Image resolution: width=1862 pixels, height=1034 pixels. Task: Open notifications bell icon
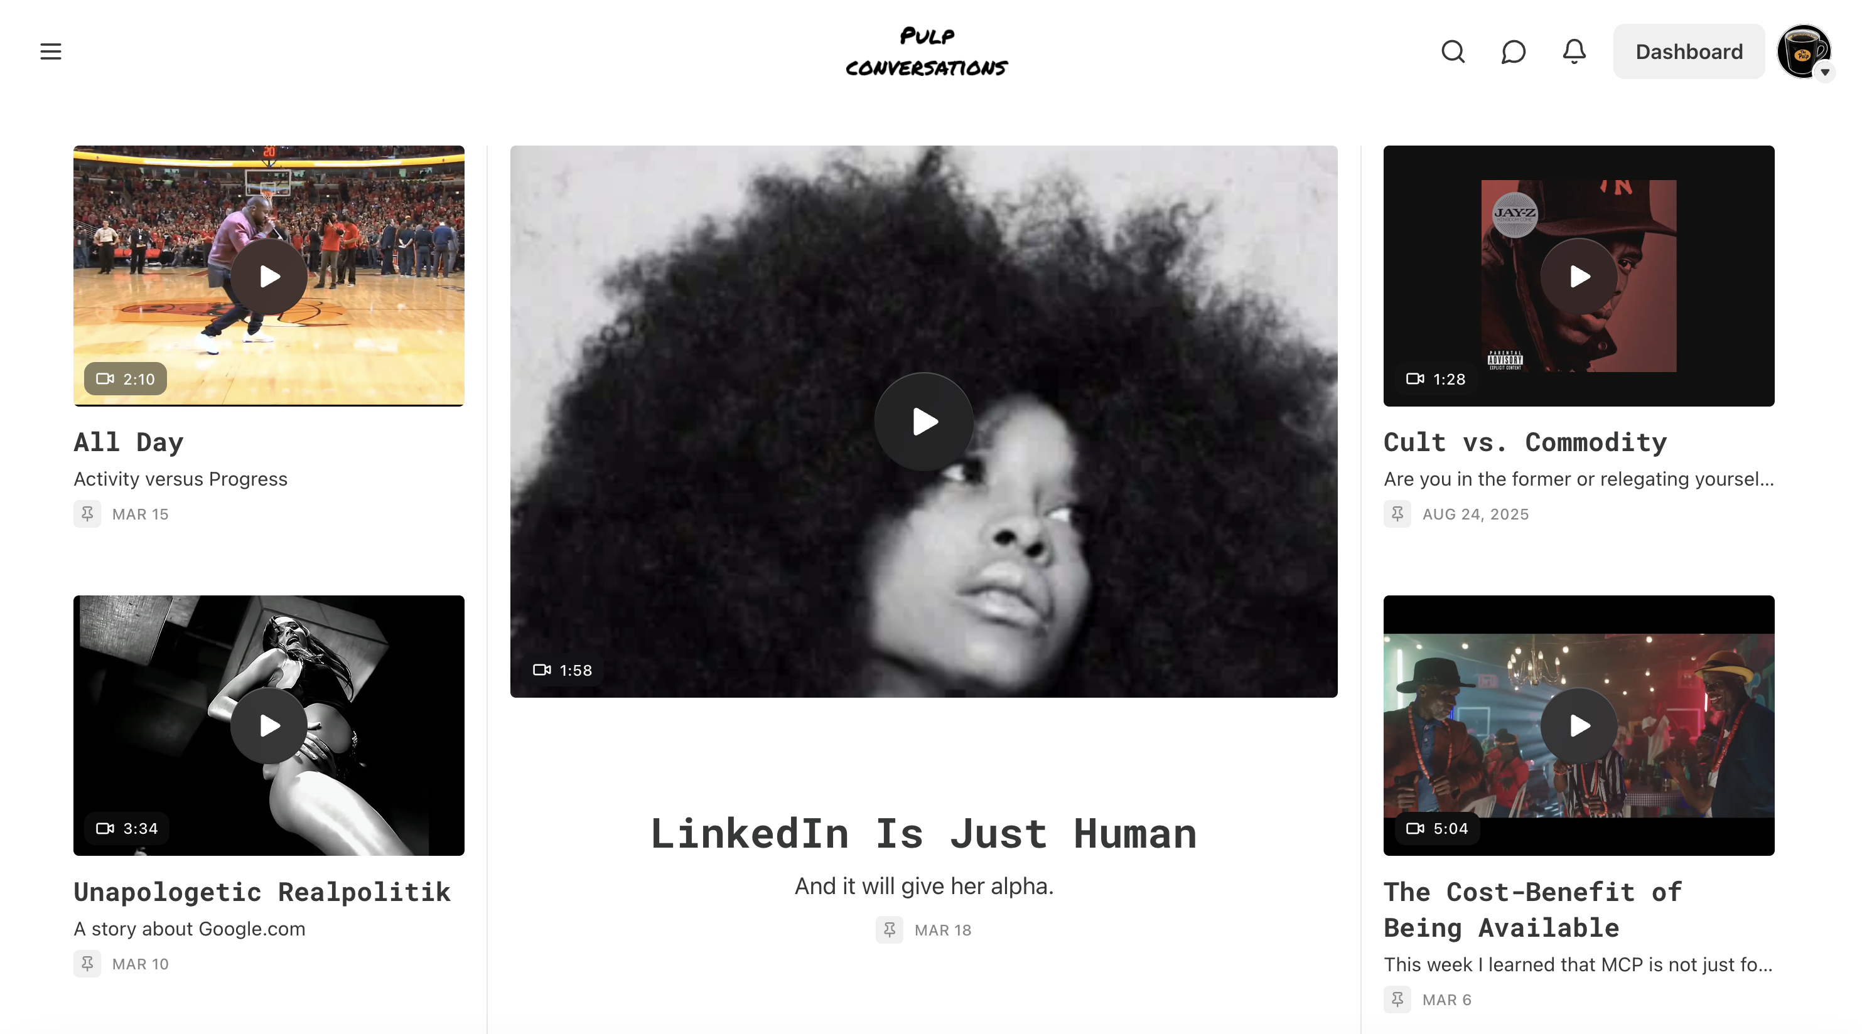[1574, 51]
